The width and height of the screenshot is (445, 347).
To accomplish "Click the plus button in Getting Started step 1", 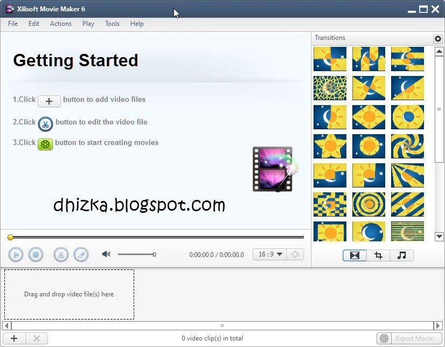I will [x=49, y=101].
